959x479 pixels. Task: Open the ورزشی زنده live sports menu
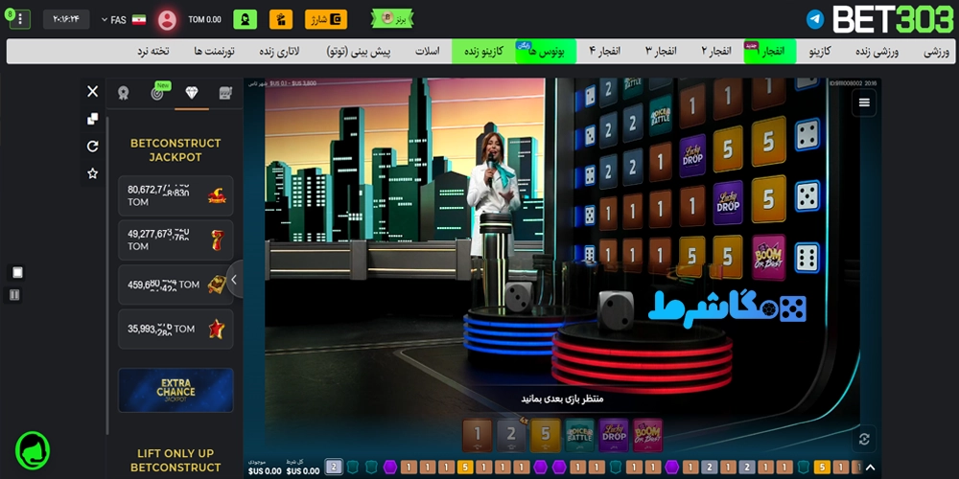(x=877, y=52)
